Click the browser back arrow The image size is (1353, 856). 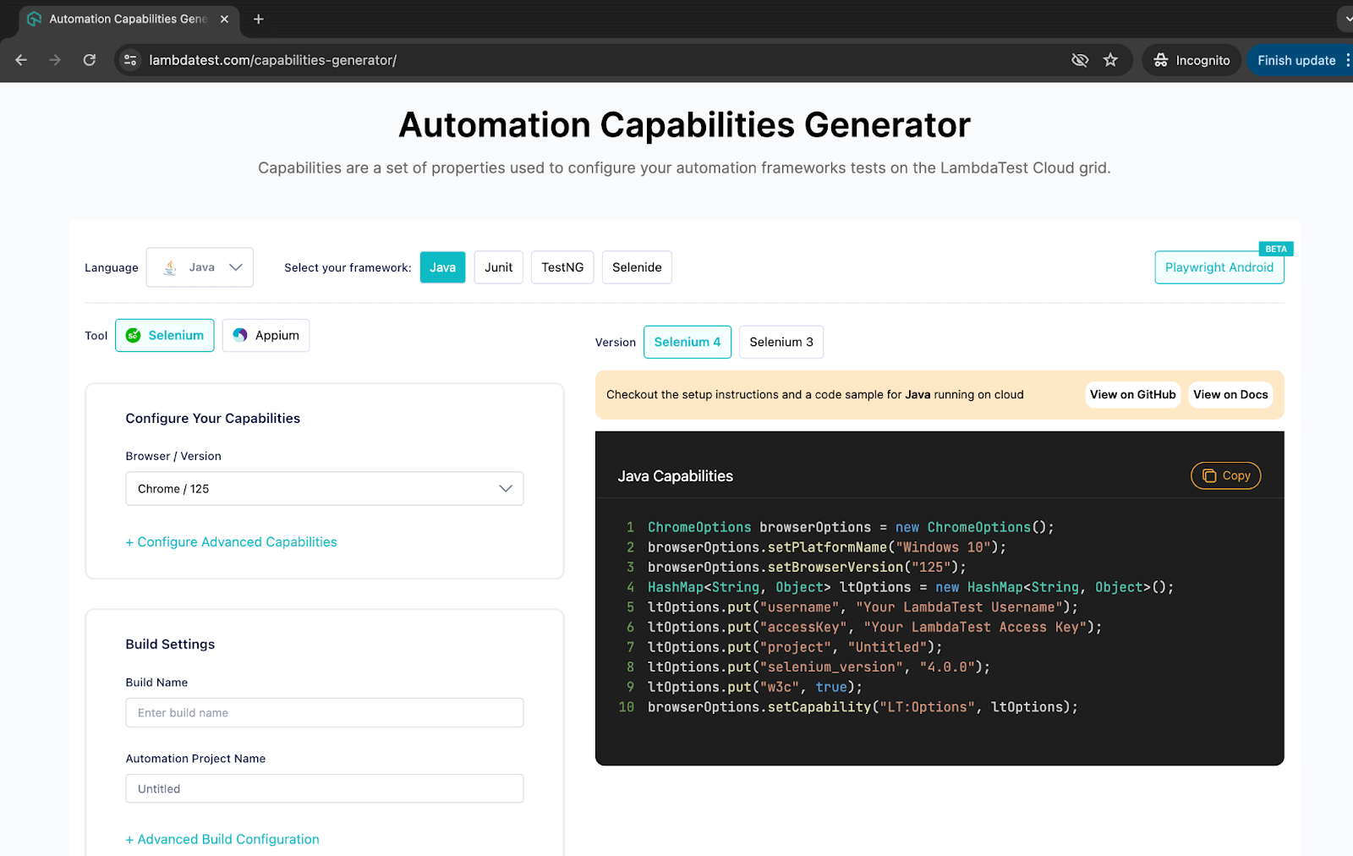(21, 60)
